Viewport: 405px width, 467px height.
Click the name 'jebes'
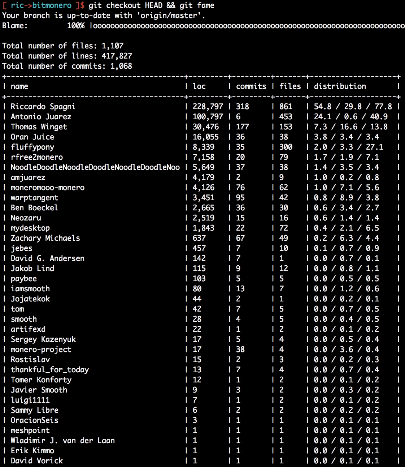[22, 248]
